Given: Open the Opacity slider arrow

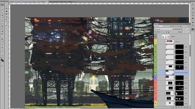Looking at the screenshot, I should click(188, 29).
